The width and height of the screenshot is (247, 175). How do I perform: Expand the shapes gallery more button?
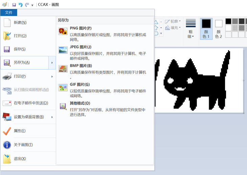point(161,33)
